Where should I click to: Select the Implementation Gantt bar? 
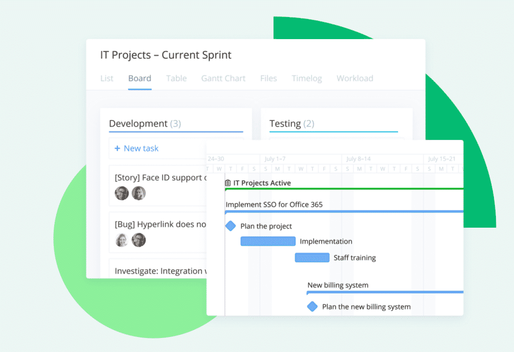(x=268, y=241)
